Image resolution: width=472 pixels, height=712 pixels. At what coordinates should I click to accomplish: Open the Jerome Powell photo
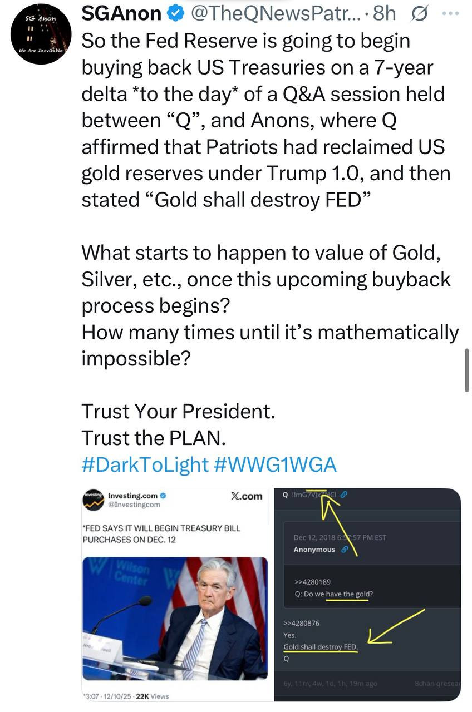coord(175,617)
